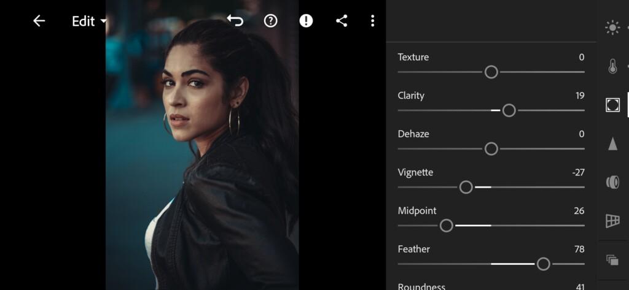Select the Effects vignette panel icon
Screen dimensions: 629x290
612,105
